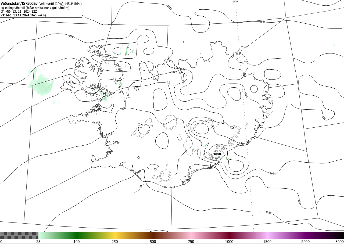The width and height of the screenshot is (344, 244).
Task: Click the 1028 isobar label on the southwest coast
Action: point(138,172)
